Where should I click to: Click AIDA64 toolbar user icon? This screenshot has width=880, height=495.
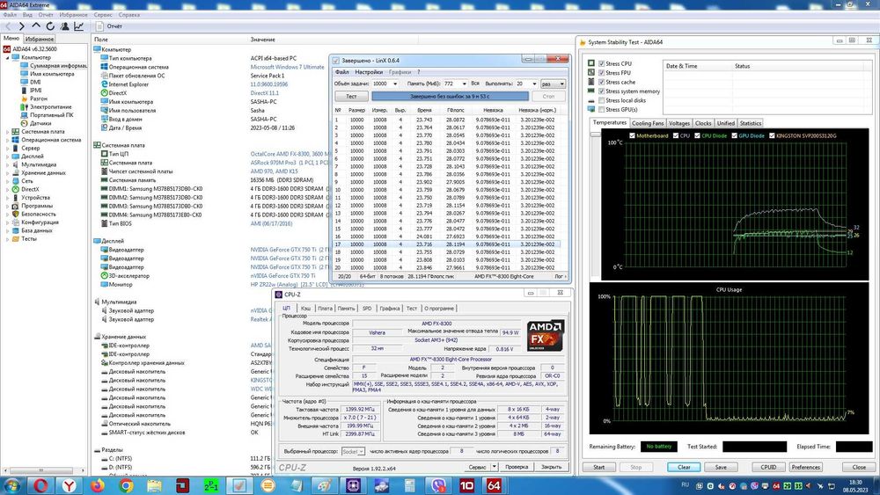(x=64, y=26)
